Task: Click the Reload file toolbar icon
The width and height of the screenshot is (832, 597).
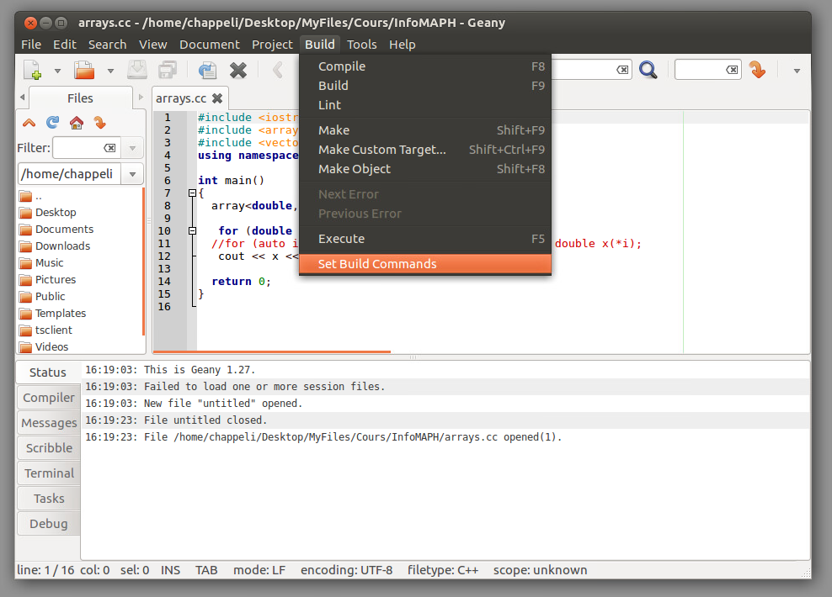Action: coord(207,70)
